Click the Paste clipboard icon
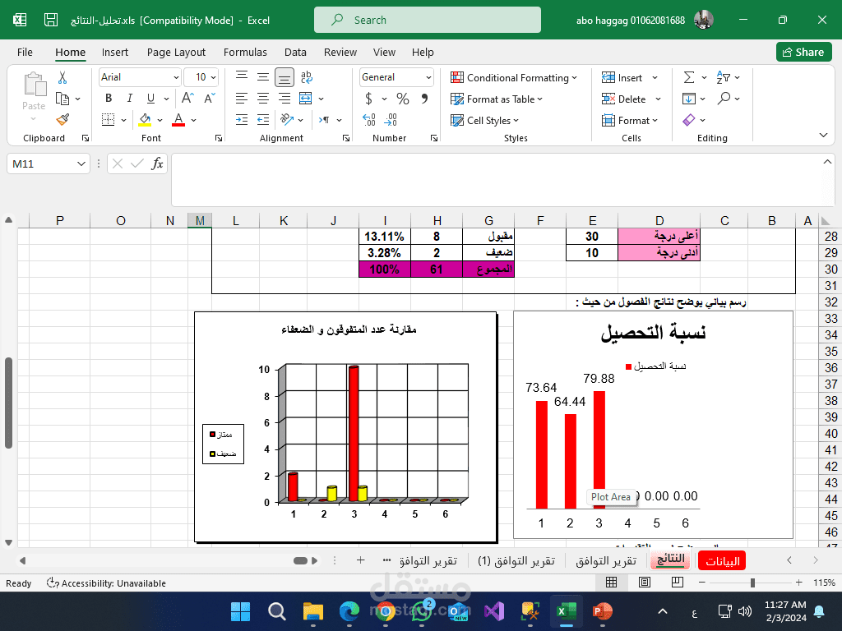Image resolution: width=842 pixels, height=631 pixels. pos(34,85)
